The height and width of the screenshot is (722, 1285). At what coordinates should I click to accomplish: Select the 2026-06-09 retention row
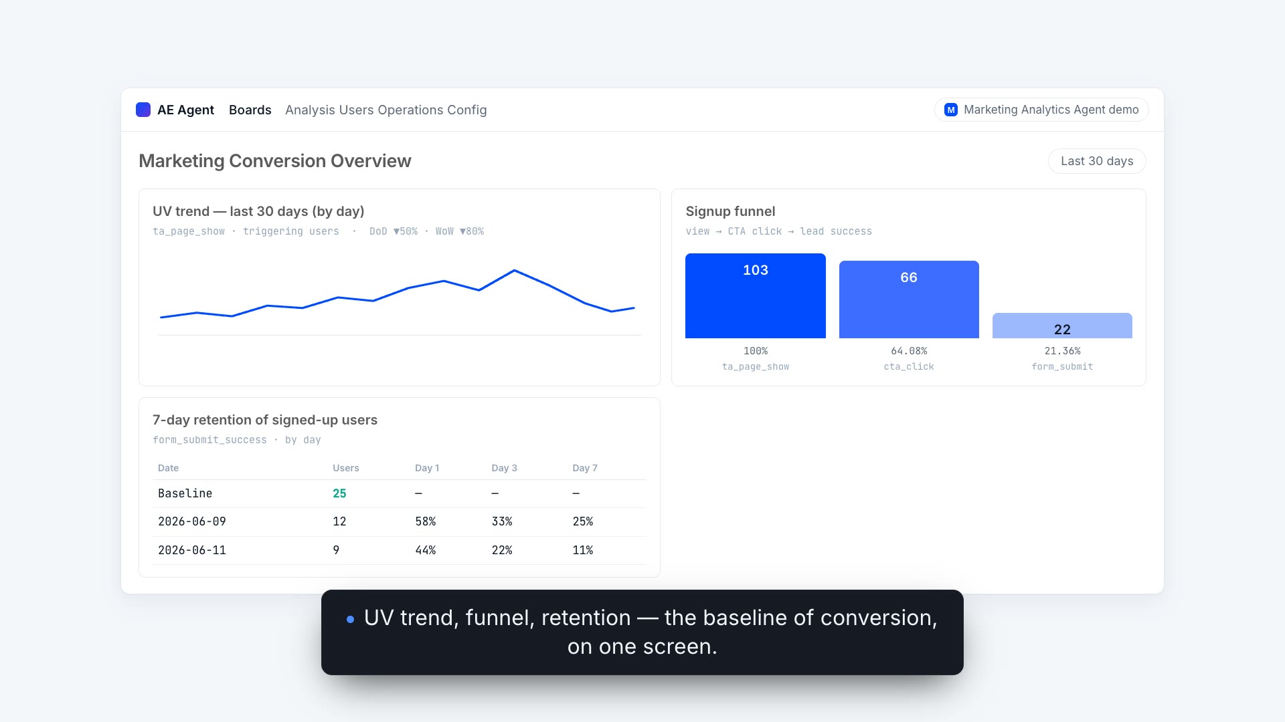pyautogui.click(x=400, y=521)
